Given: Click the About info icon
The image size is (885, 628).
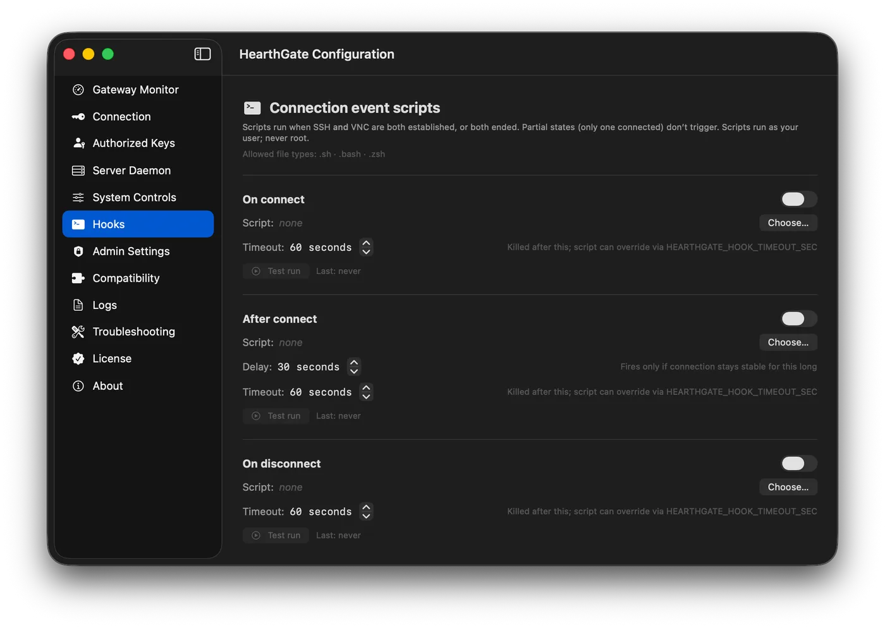Looking at the screenshot, I should (78, 386).
